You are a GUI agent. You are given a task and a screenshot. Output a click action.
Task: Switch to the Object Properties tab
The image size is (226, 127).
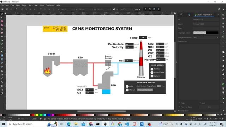tap(203, 15)
